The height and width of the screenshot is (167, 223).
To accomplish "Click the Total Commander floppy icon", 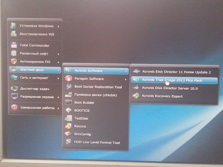I will pyautogui.click(x=14, y=45).
